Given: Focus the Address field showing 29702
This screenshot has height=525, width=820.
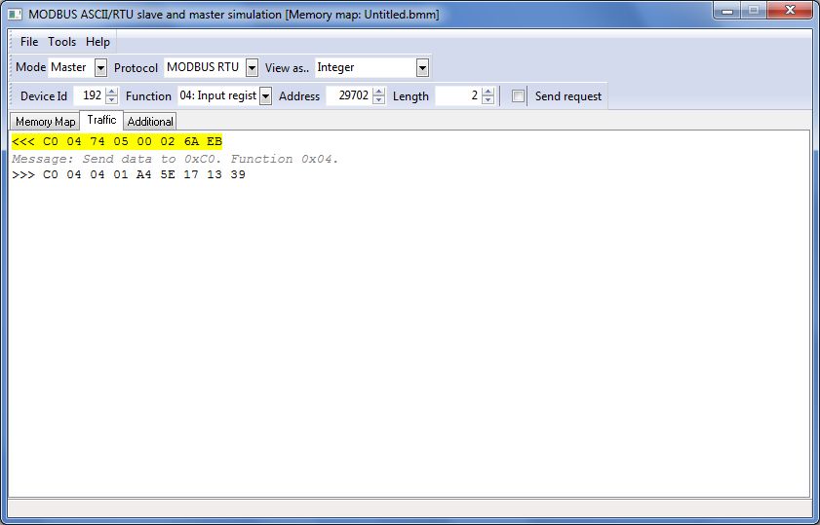Looking at the screenshot, I should pyautogui.click(x=349, y=96).
